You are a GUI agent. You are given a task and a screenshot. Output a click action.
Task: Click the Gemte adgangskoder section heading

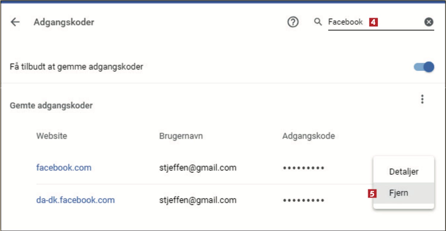51,106
